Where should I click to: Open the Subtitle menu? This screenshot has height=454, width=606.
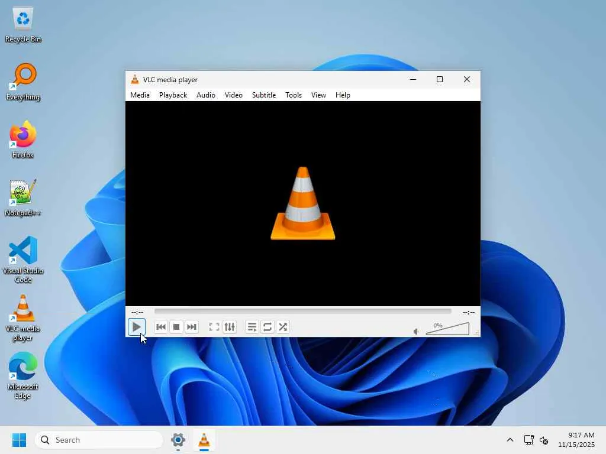[264, 95]
